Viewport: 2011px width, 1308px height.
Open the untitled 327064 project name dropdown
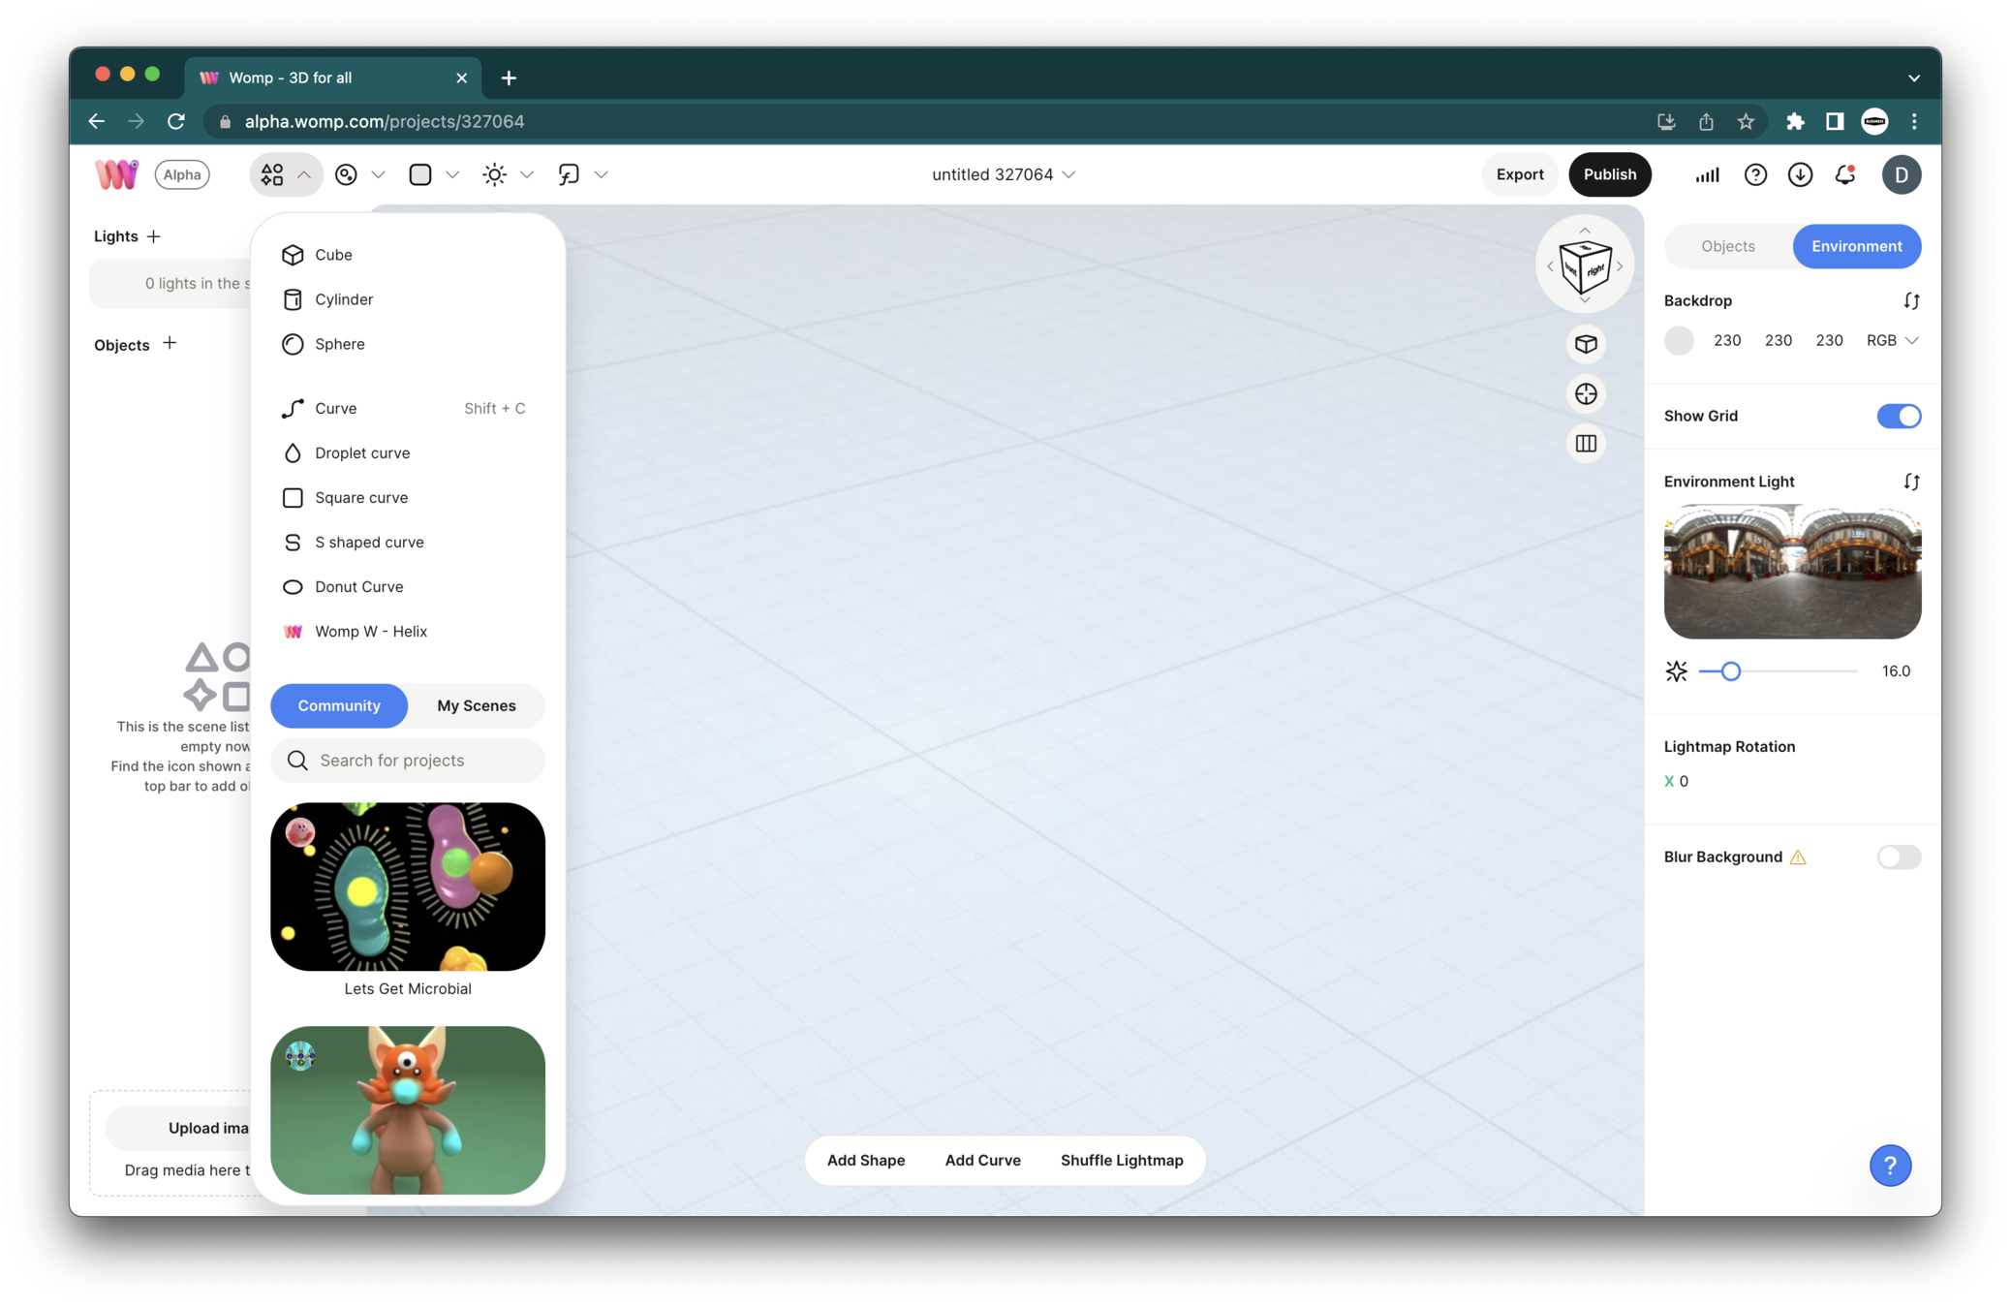click(1004, 174)
